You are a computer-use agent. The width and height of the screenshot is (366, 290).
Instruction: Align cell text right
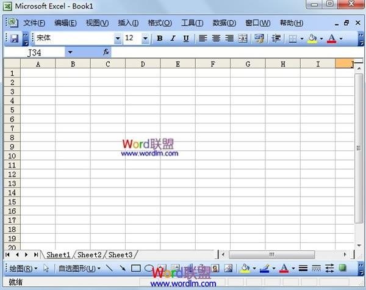pyautogui.click(x=229, y=38)
